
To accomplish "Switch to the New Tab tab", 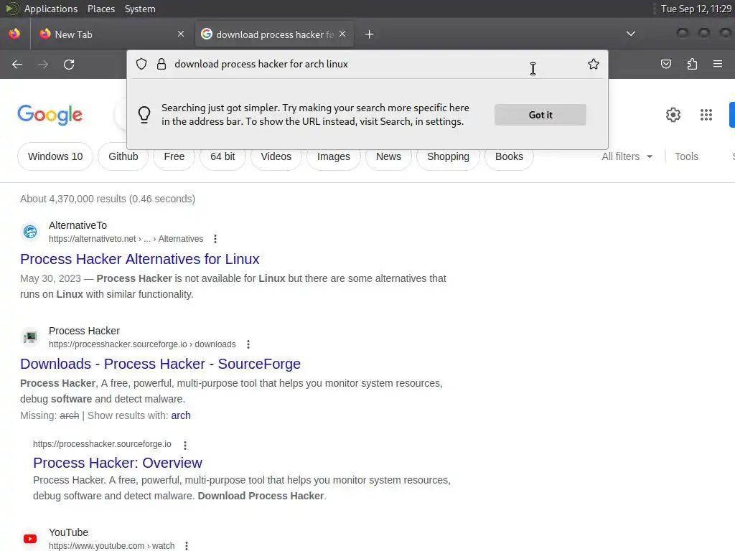I will pos(111,34).
